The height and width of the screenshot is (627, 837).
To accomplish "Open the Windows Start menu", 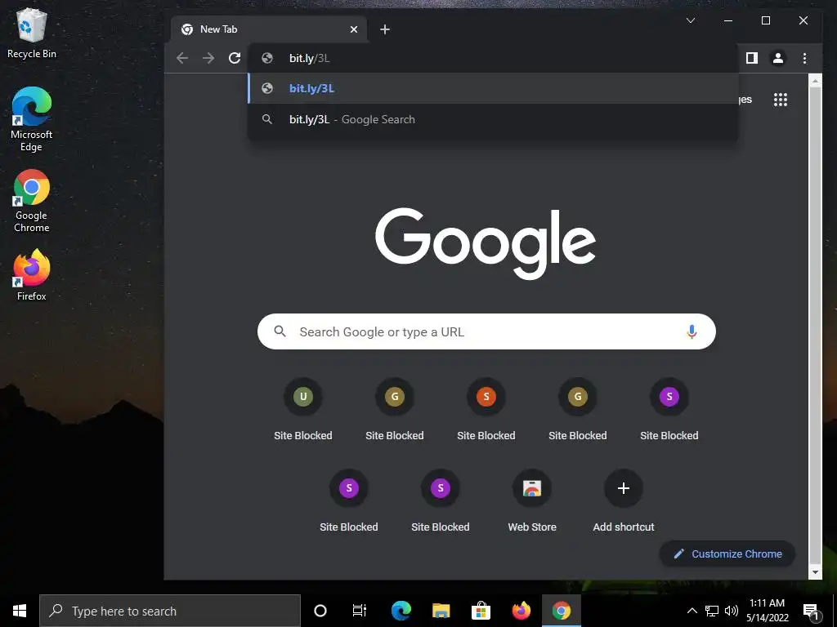I will 20,611.
